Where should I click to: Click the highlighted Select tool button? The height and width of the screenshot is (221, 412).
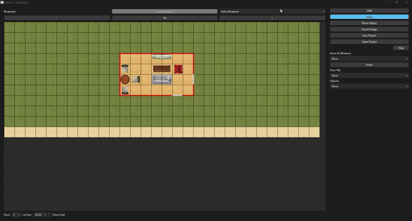click(369, 17)
